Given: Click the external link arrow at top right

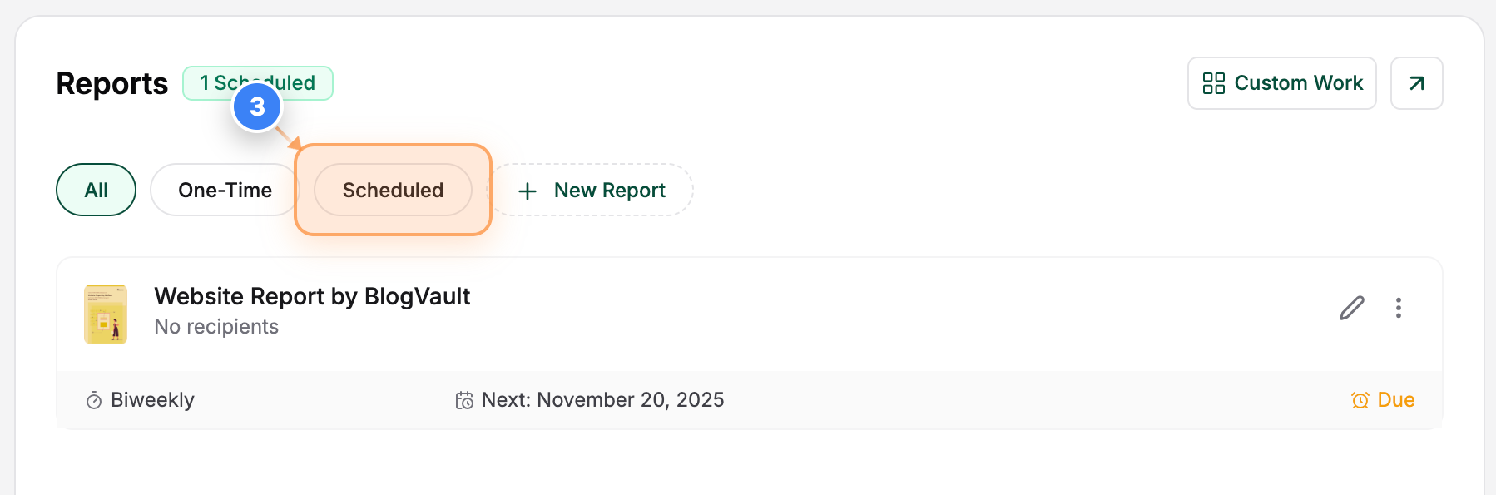Looking at the screenshot, I should (x=1417, y=83).
